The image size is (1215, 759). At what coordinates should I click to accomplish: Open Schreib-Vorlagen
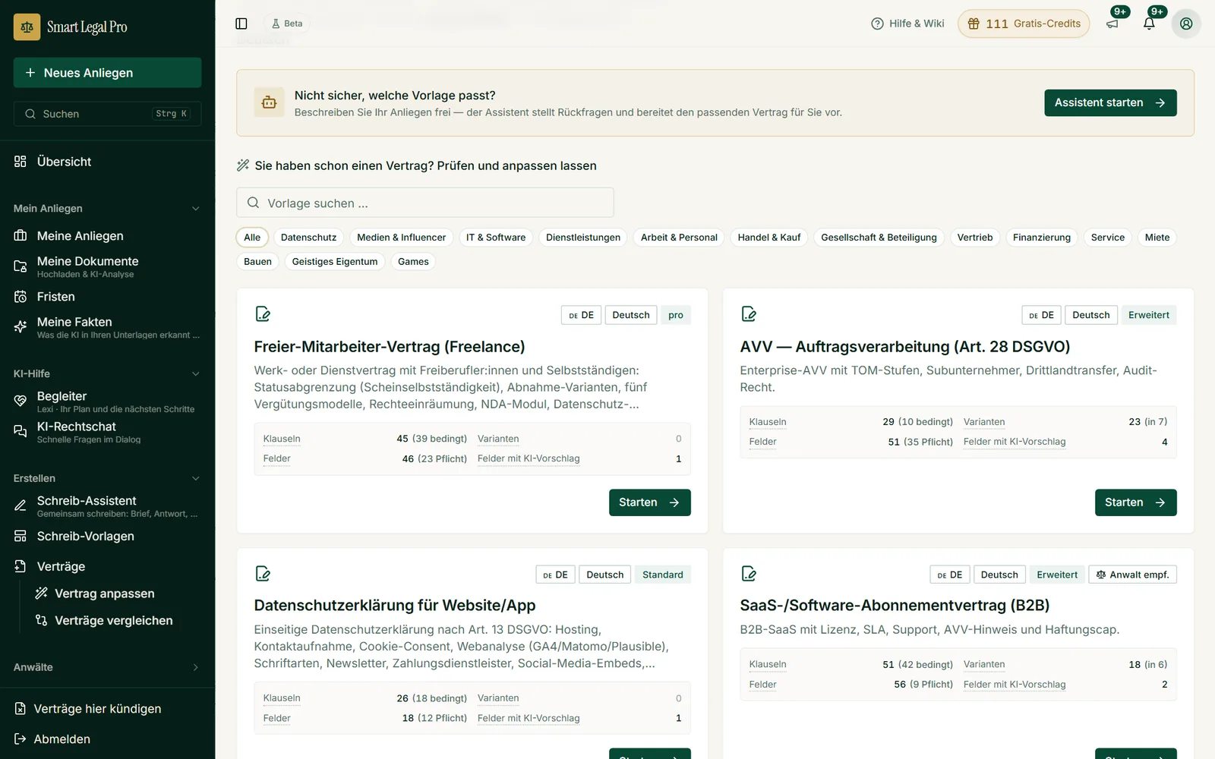tap(108, 537)
